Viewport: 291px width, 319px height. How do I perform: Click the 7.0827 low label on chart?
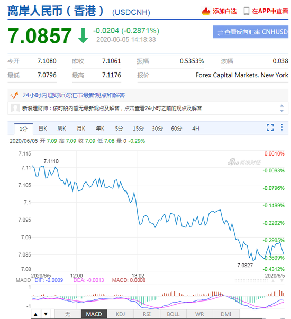245,265
